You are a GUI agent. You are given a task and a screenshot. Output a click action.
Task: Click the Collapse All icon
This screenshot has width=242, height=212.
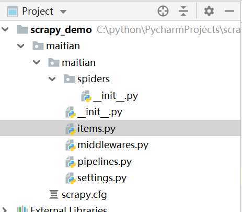[x=183, y=11]
